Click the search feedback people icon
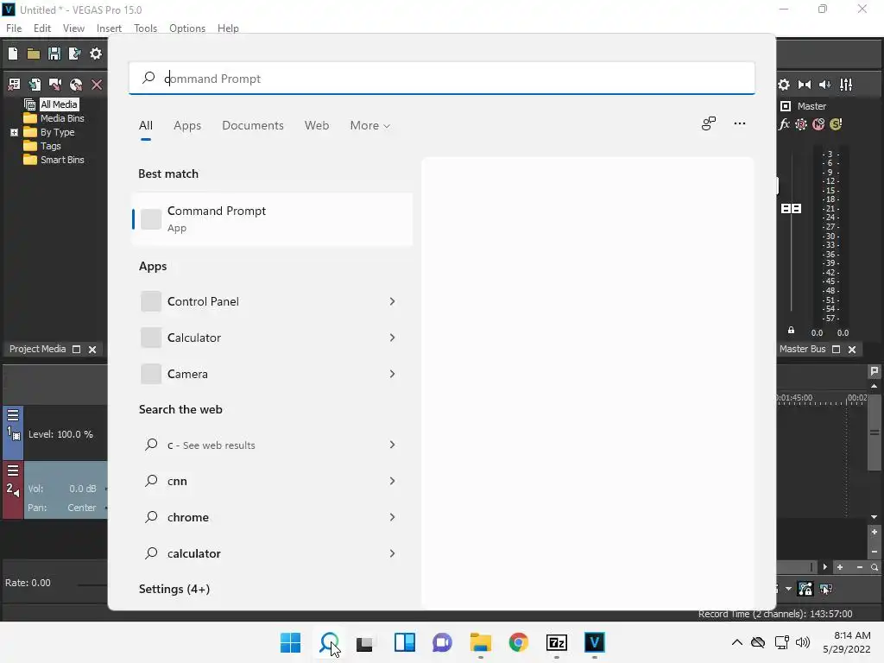 pyautogui.click(x=709, y=123)
